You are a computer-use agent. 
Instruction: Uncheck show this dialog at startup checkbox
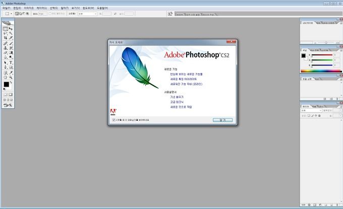pyautogui.click(x=113, y=120)
